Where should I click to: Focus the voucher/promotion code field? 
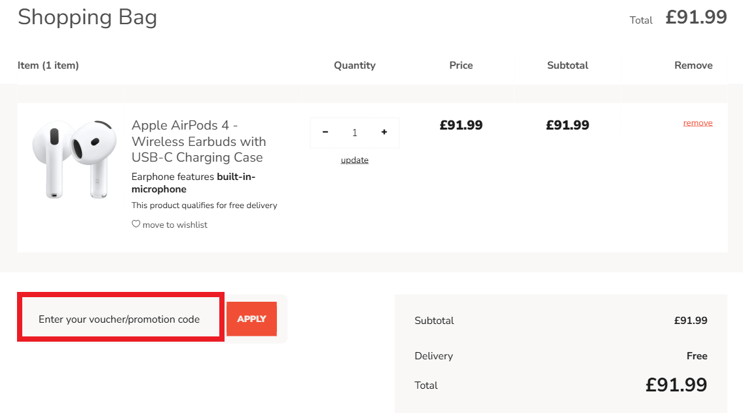pyautogui.click(x=120, y=319)
